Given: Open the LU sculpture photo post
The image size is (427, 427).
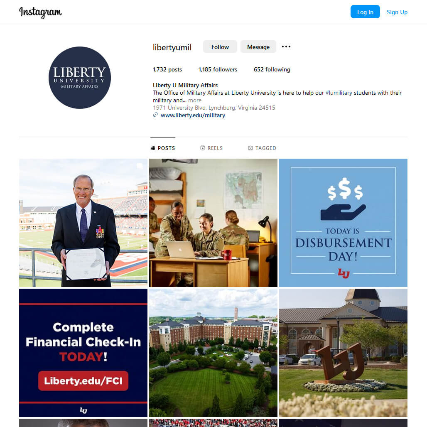Looking at the screenshot, I should [x=343, y=353].
